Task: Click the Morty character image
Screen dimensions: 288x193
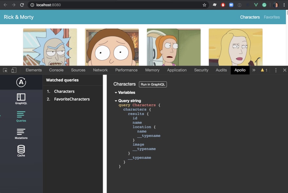Action: coord(112,47)
